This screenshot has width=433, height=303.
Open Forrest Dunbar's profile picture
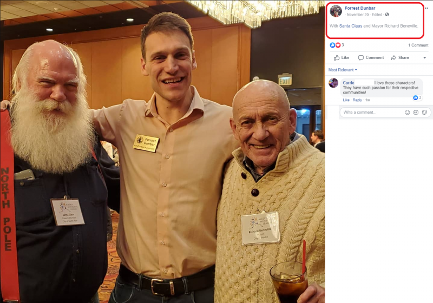click(336, 11)
